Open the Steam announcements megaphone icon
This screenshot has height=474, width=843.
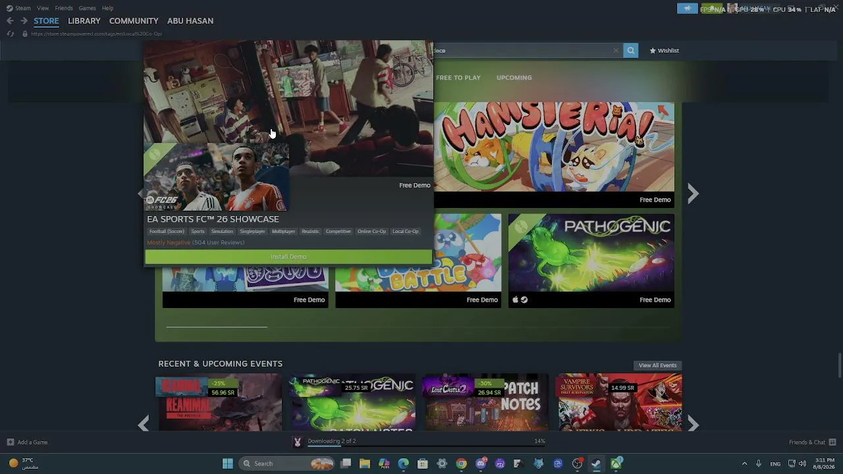pos(687,9)
